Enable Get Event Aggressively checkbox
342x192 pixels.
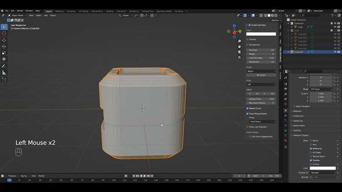coord(250,136)
